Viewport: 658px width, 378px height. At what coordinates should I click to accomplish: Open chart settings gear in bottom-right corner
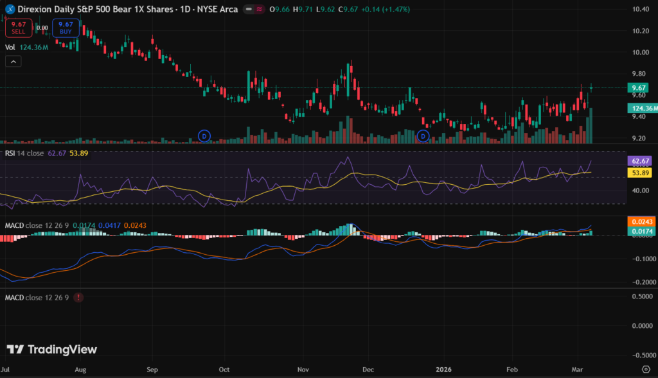point(646,369)
